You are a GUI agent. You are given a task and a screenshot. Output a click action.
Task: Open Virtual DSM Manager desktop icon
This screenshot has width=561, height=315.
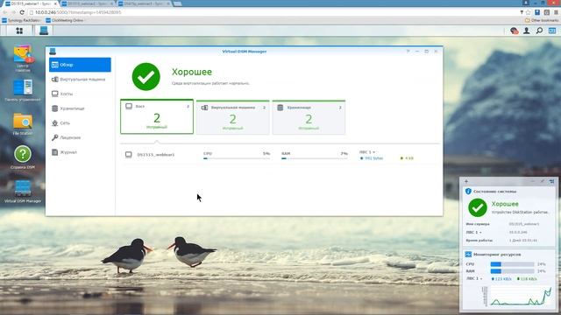click(x=23, y=192)
